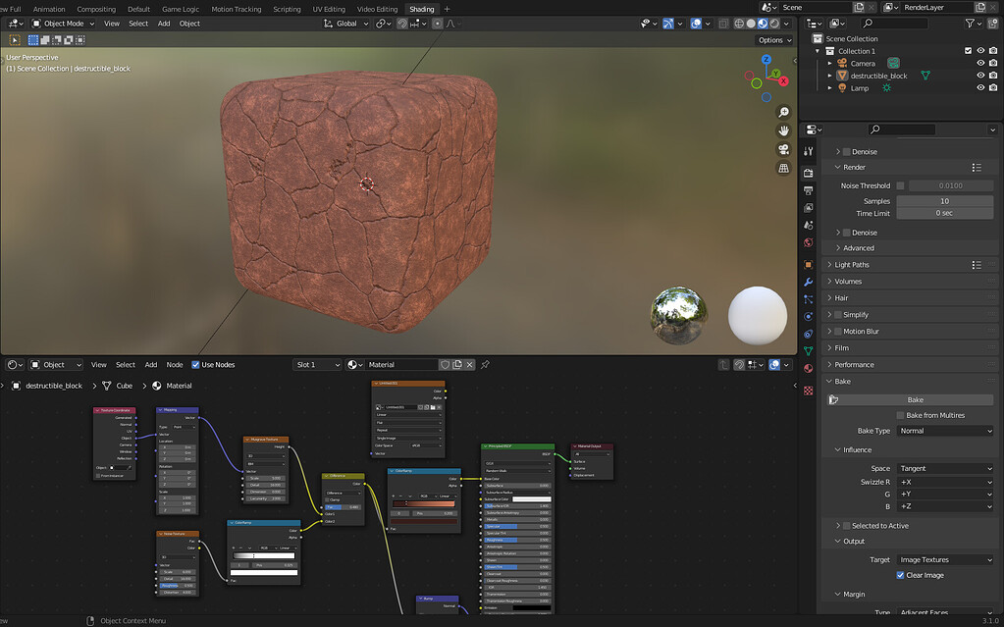Open the World properties globe tab
This screenshot has width=1004, height=627.
tap(808, 242)
